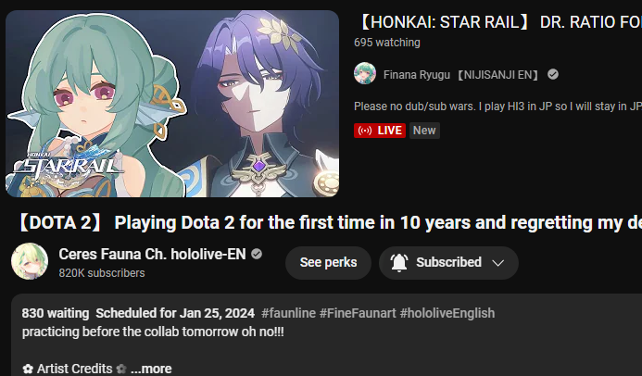Image resolution: width=642 pixels, height=376 pixels.
Task: Open the Honkai Star Rail stream thumbnail
Action: coord(172,104)
